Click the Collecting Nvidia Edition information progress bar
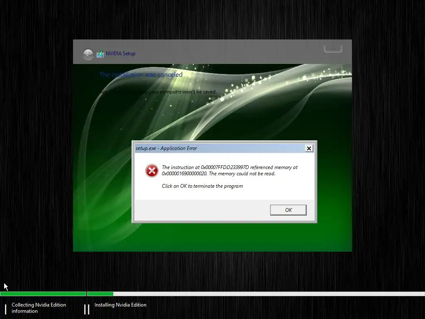425x319 pixels. pyautogui.click(x=43, y=294)
